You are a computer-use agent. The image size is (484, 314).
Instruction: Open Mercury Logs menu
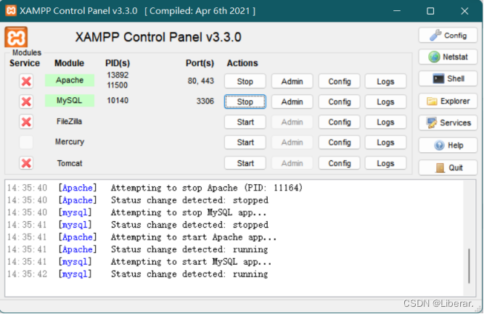[x=385, y=143]
